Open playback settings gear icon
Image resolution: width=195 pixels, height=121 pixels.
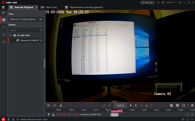[x=192, y=105]
